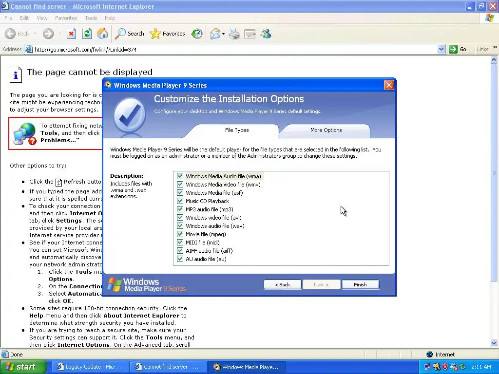Open the Help menu in Internet Explorer
Viewport: 499px width, 374px height.
[x=110, y=18]
